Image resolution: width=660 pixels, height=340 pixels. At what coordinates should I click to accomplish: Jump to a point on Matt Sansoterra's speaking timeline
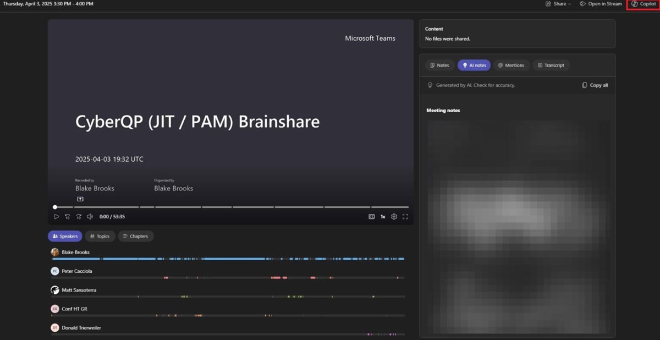click(228, 297)
